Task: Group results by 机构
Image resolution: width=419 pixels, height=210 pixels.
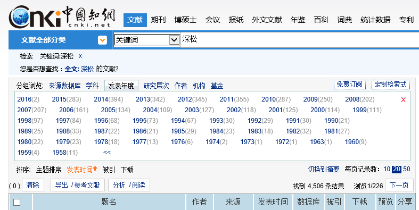Action: 199,86
